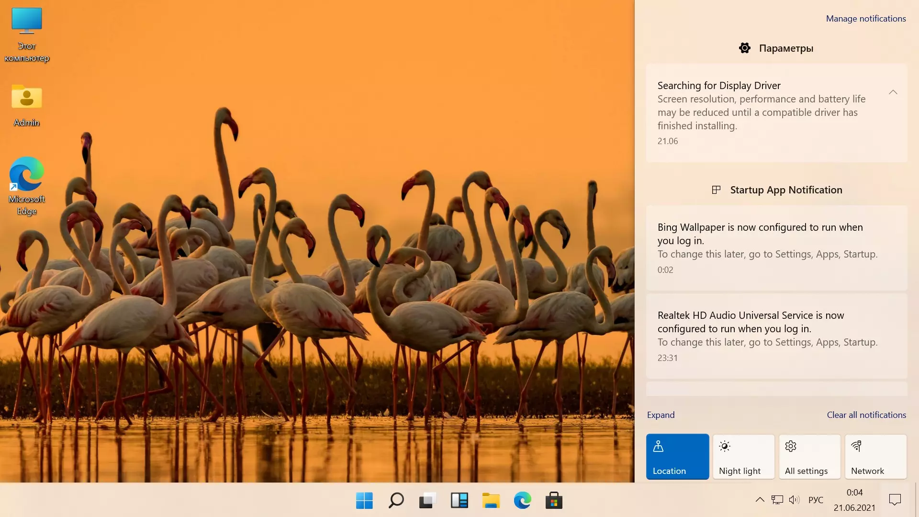Toggle the Network quick action
919x517 pixels.
875,457
